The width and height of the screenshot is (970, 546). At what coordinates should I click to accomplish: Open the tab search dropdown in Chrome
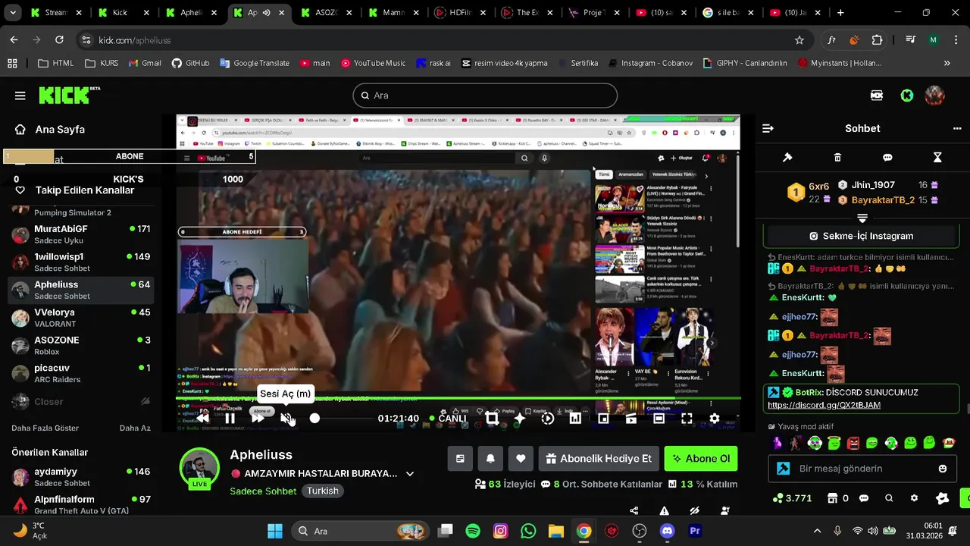14,13
